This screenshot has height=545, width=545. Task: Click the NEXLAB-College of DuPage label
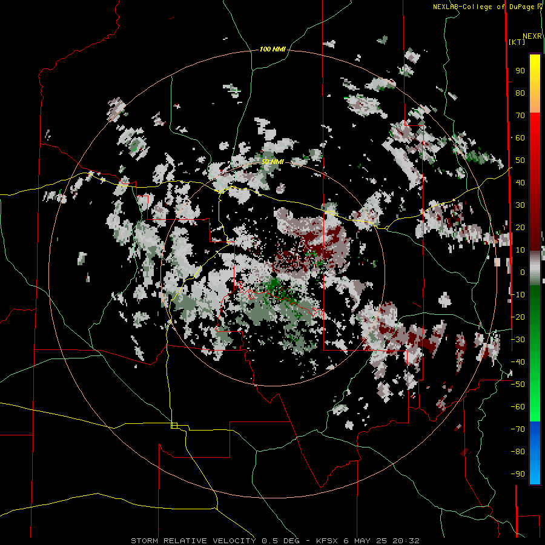(484, 7)
